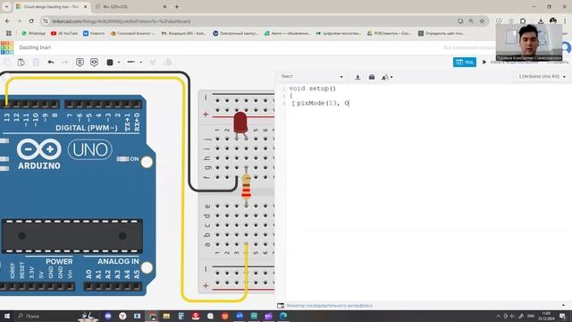The image size is (572, 322).
Task: Open the WhatsApp bookmark
Action: point(34,33)
